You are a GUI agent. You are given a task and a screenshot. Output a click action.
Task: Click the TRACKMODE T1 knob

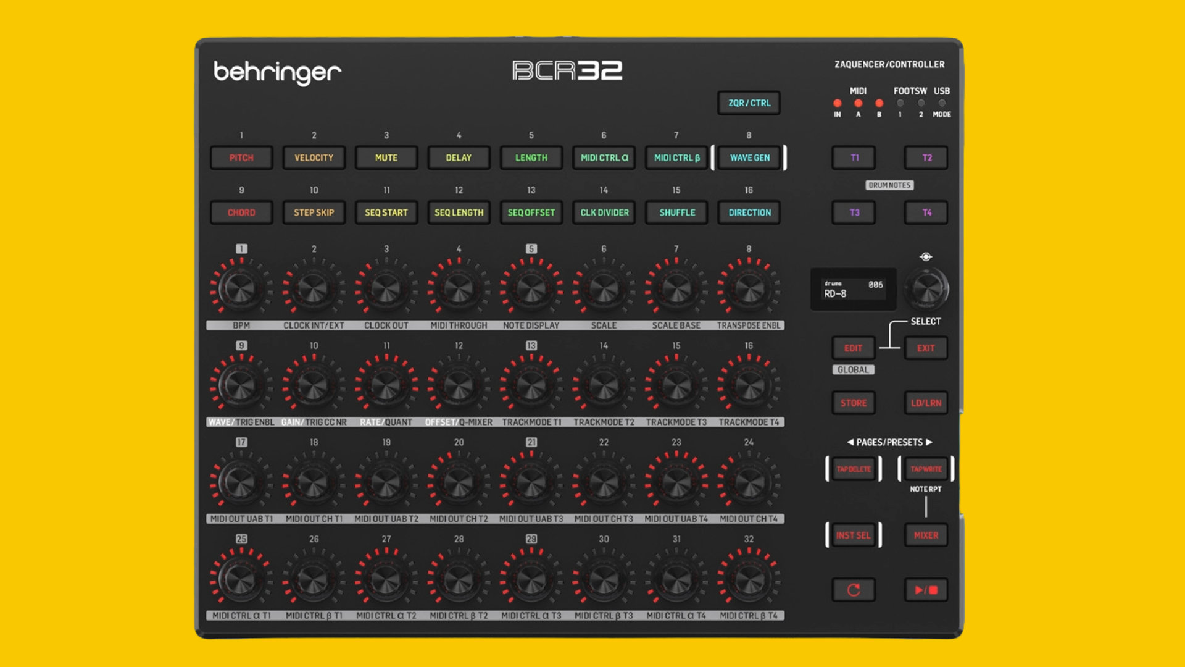[531, 385]
